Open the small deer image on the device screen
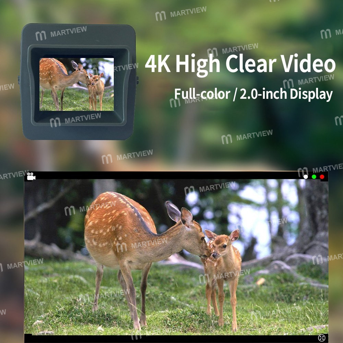 click(76, 84)
